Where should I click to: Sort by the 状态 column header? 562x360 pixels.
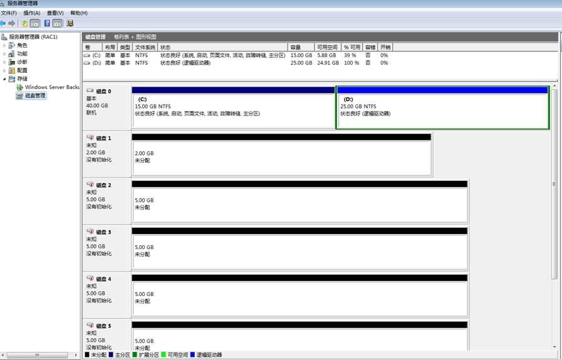(x=222, y=48)
